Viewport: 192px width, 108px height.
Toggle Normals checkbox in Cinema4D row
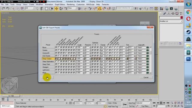66,53
